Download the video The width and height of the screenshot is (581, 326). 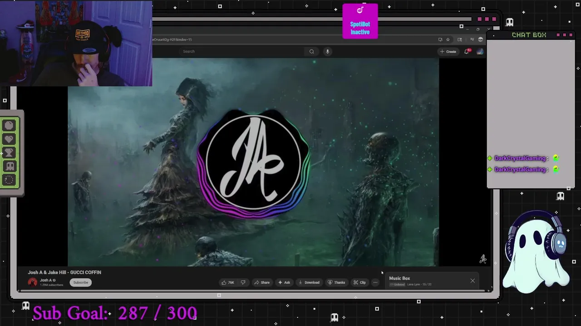(309, 283)
